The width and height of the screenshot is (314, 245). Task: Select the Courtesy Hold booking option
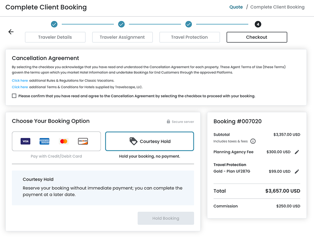[149, 141]
